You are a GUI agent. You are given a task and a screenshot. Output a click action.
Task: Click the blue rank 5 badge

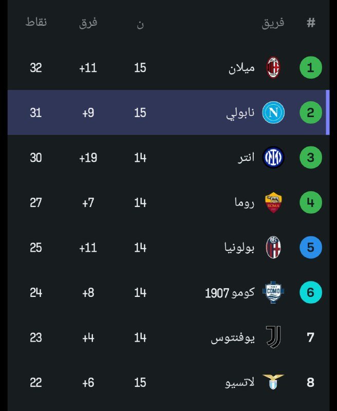310,248
